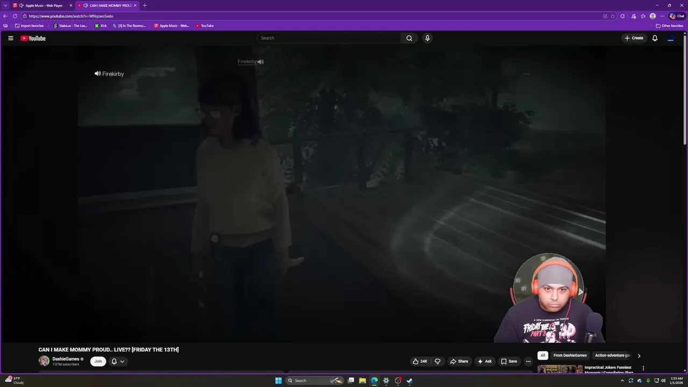The width and height of the screenshot is (688, 387).
Task: Click the Share button
Action: (459, 361)
